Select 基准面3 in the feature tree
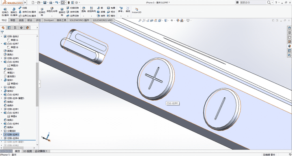This screenshot has width=292, height=156. tap(10, 76)
